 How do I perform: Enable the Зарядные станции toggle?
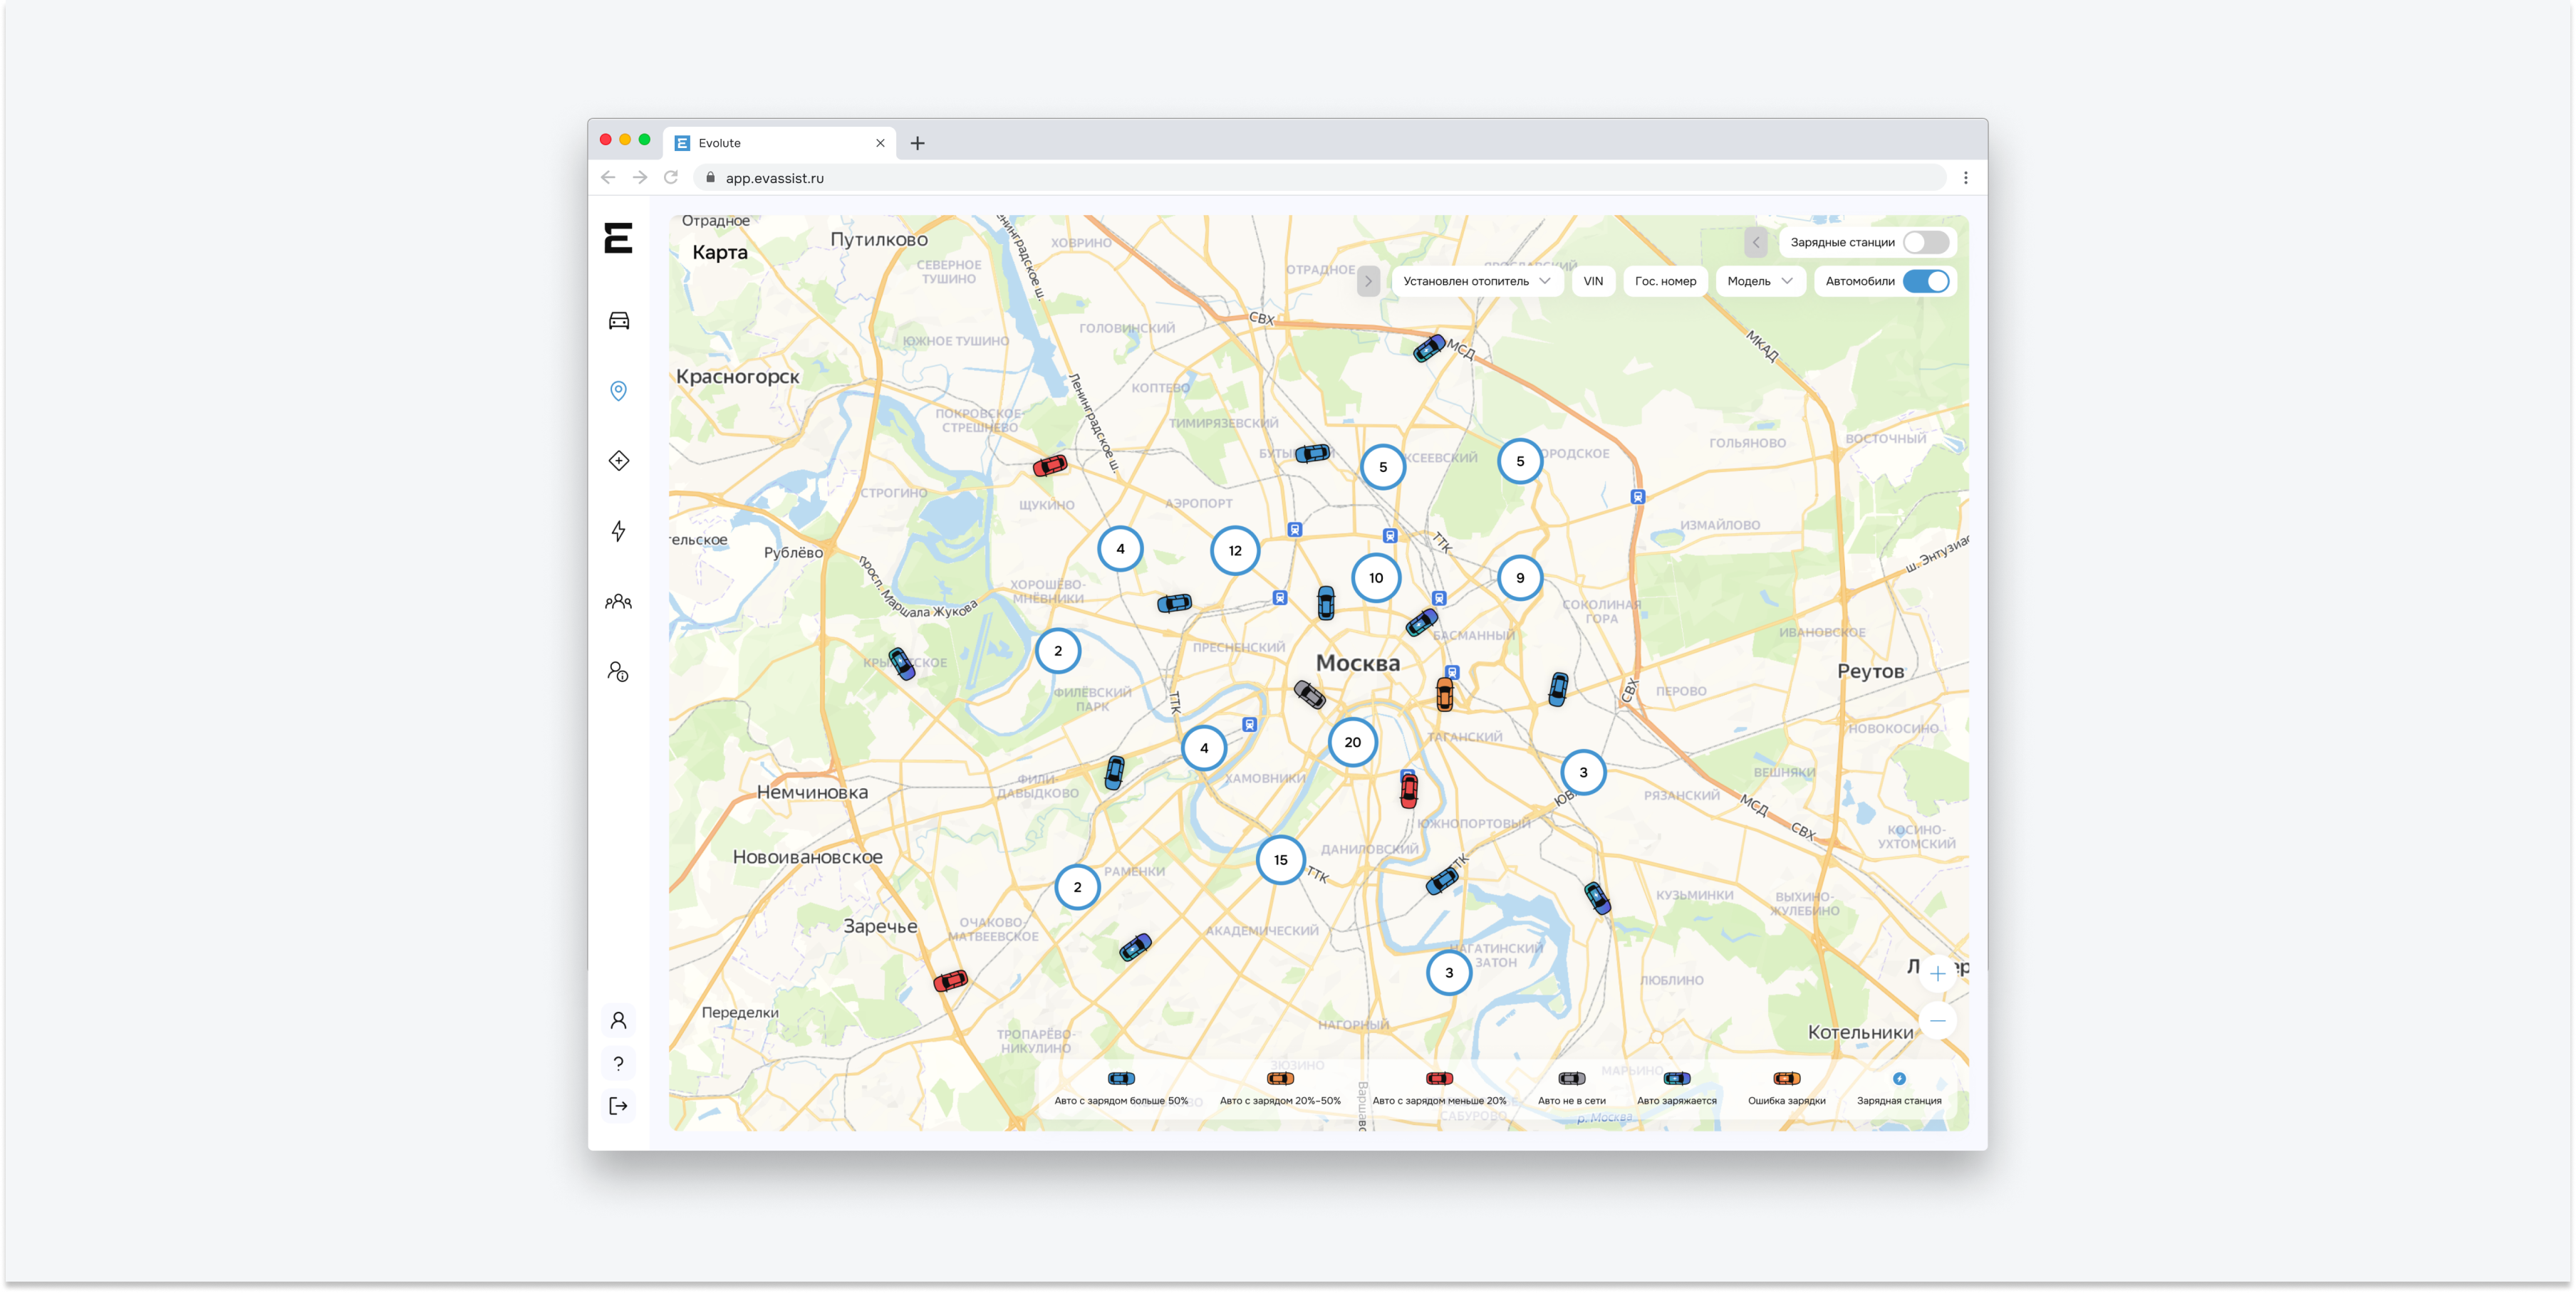pyautogui.click(x=1926, y=242)
